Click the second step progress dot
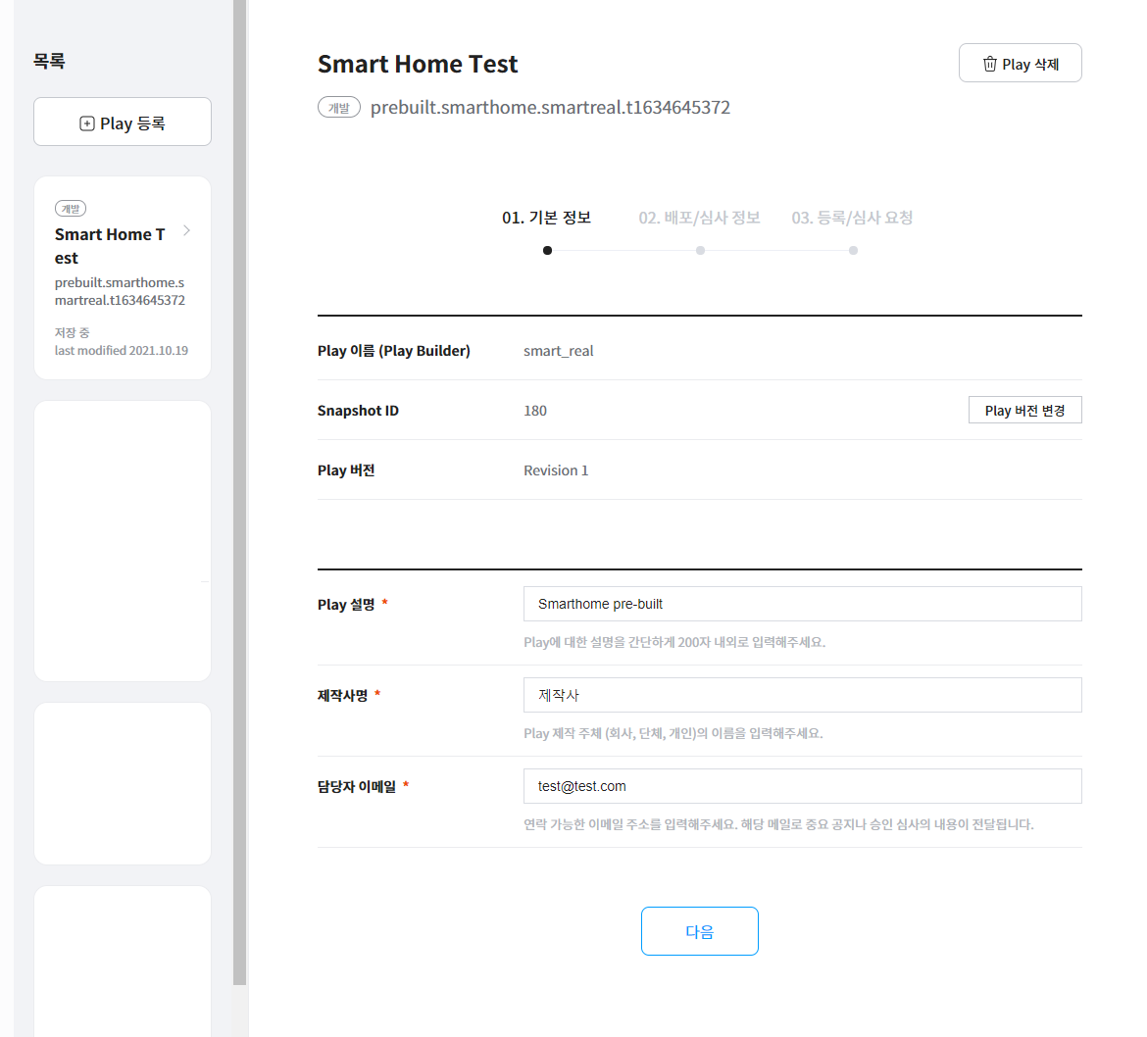 [x=700, y=251]
